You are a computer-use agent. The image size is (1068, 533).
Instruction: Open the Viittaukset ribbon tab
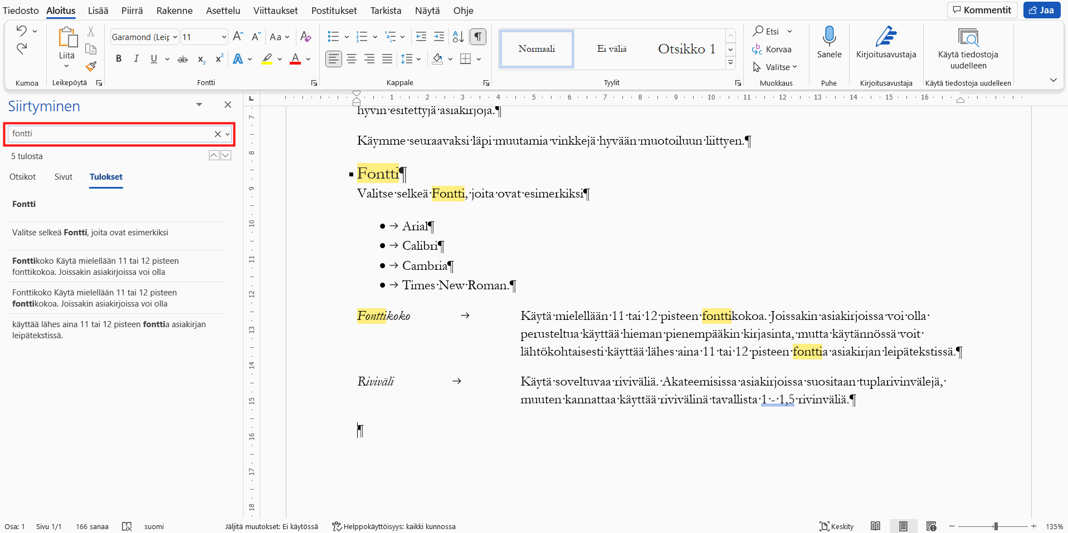[x=275, y=11]
